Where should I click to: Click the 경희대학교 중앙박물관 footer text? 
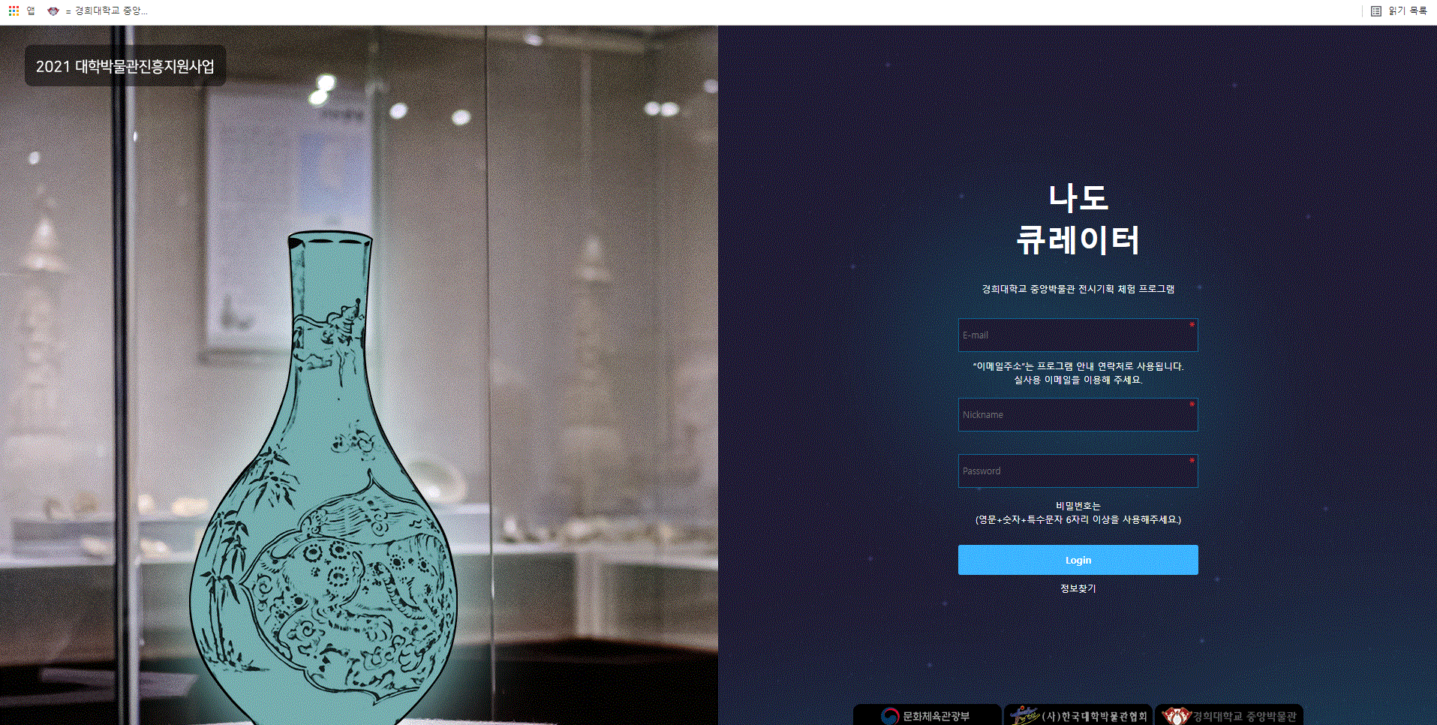1244,717
